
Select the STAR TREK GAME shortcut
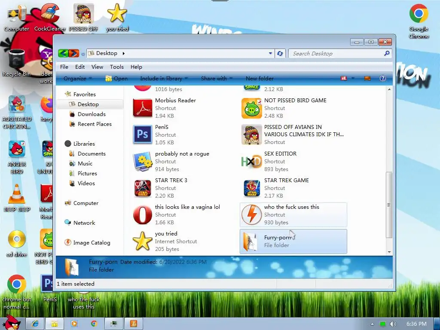pos(251,188)
